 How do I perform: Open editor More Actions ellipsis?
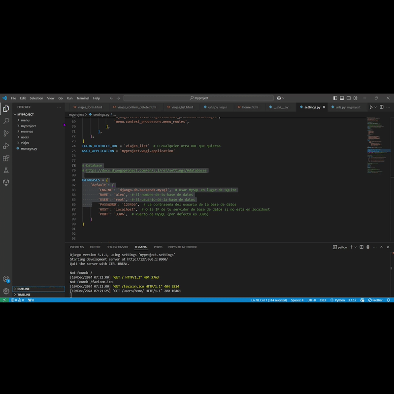click(x=388, y=107)
